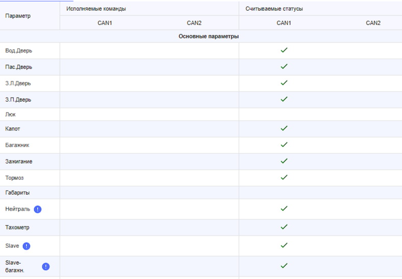The height and width of the screenshot is (279, 402).
Task: Click the green checkmark in Тахометр row
Action: (x=284, y=227)
